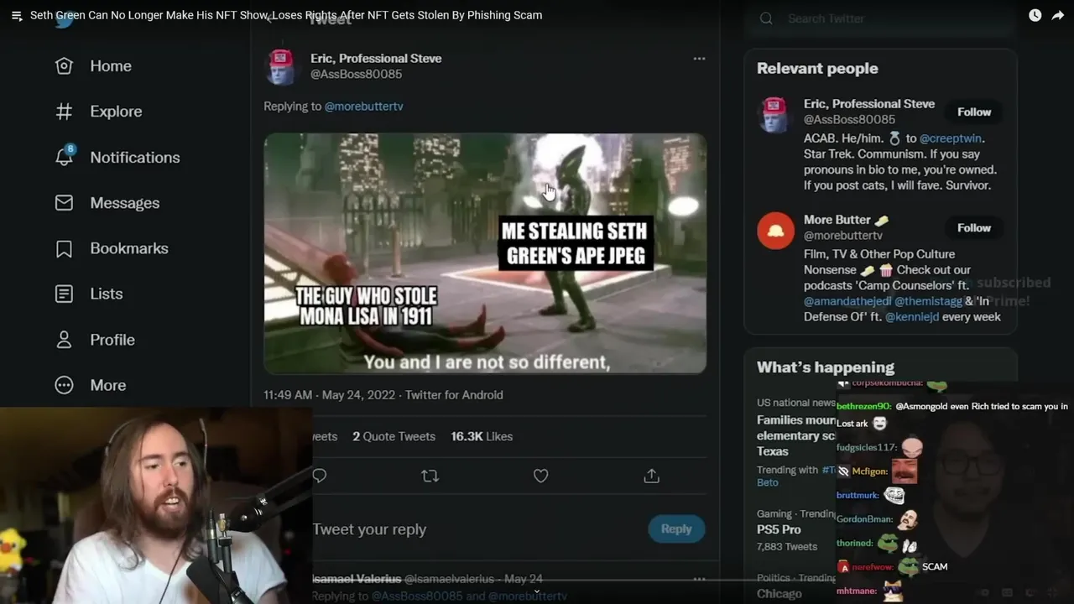Click the share upload icon under tweet

651,476
